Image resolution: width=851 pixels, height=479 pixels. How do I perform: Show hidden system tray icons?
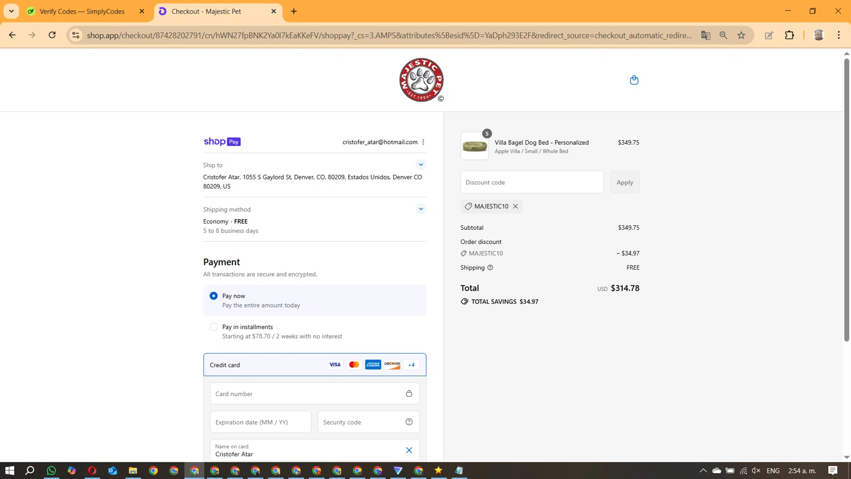point(703,470)
